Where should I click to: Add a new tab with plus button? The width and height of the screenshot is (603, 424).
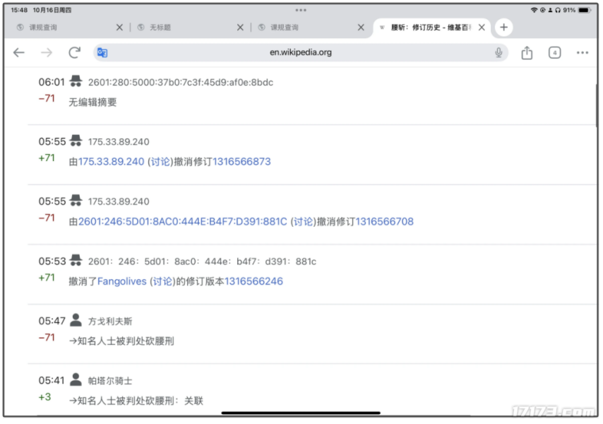point(503,28)
